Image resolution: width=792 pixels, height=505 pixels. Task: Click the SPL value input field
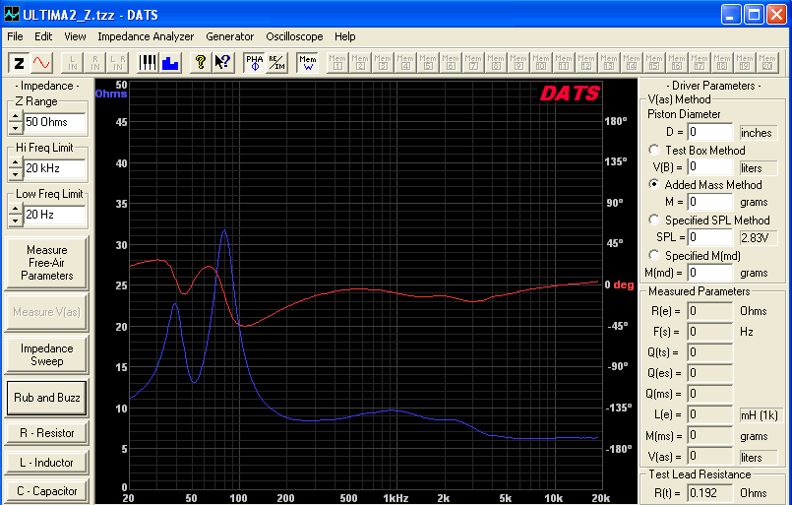pos(709,237)
